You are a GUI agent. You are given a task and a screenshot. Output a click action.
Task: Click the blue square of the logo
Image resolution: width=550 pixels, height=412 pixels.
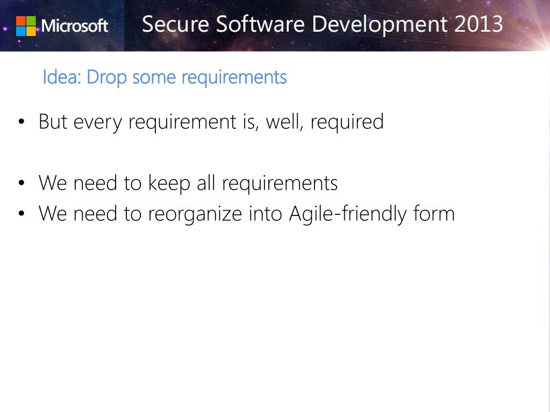(20, 31)
